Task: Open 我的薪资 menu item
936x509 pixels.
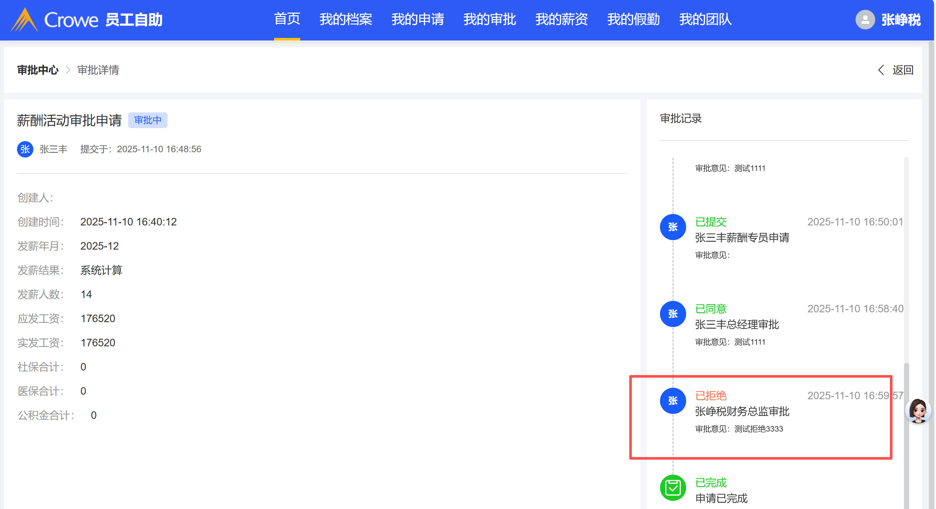Action: point(562,20)
